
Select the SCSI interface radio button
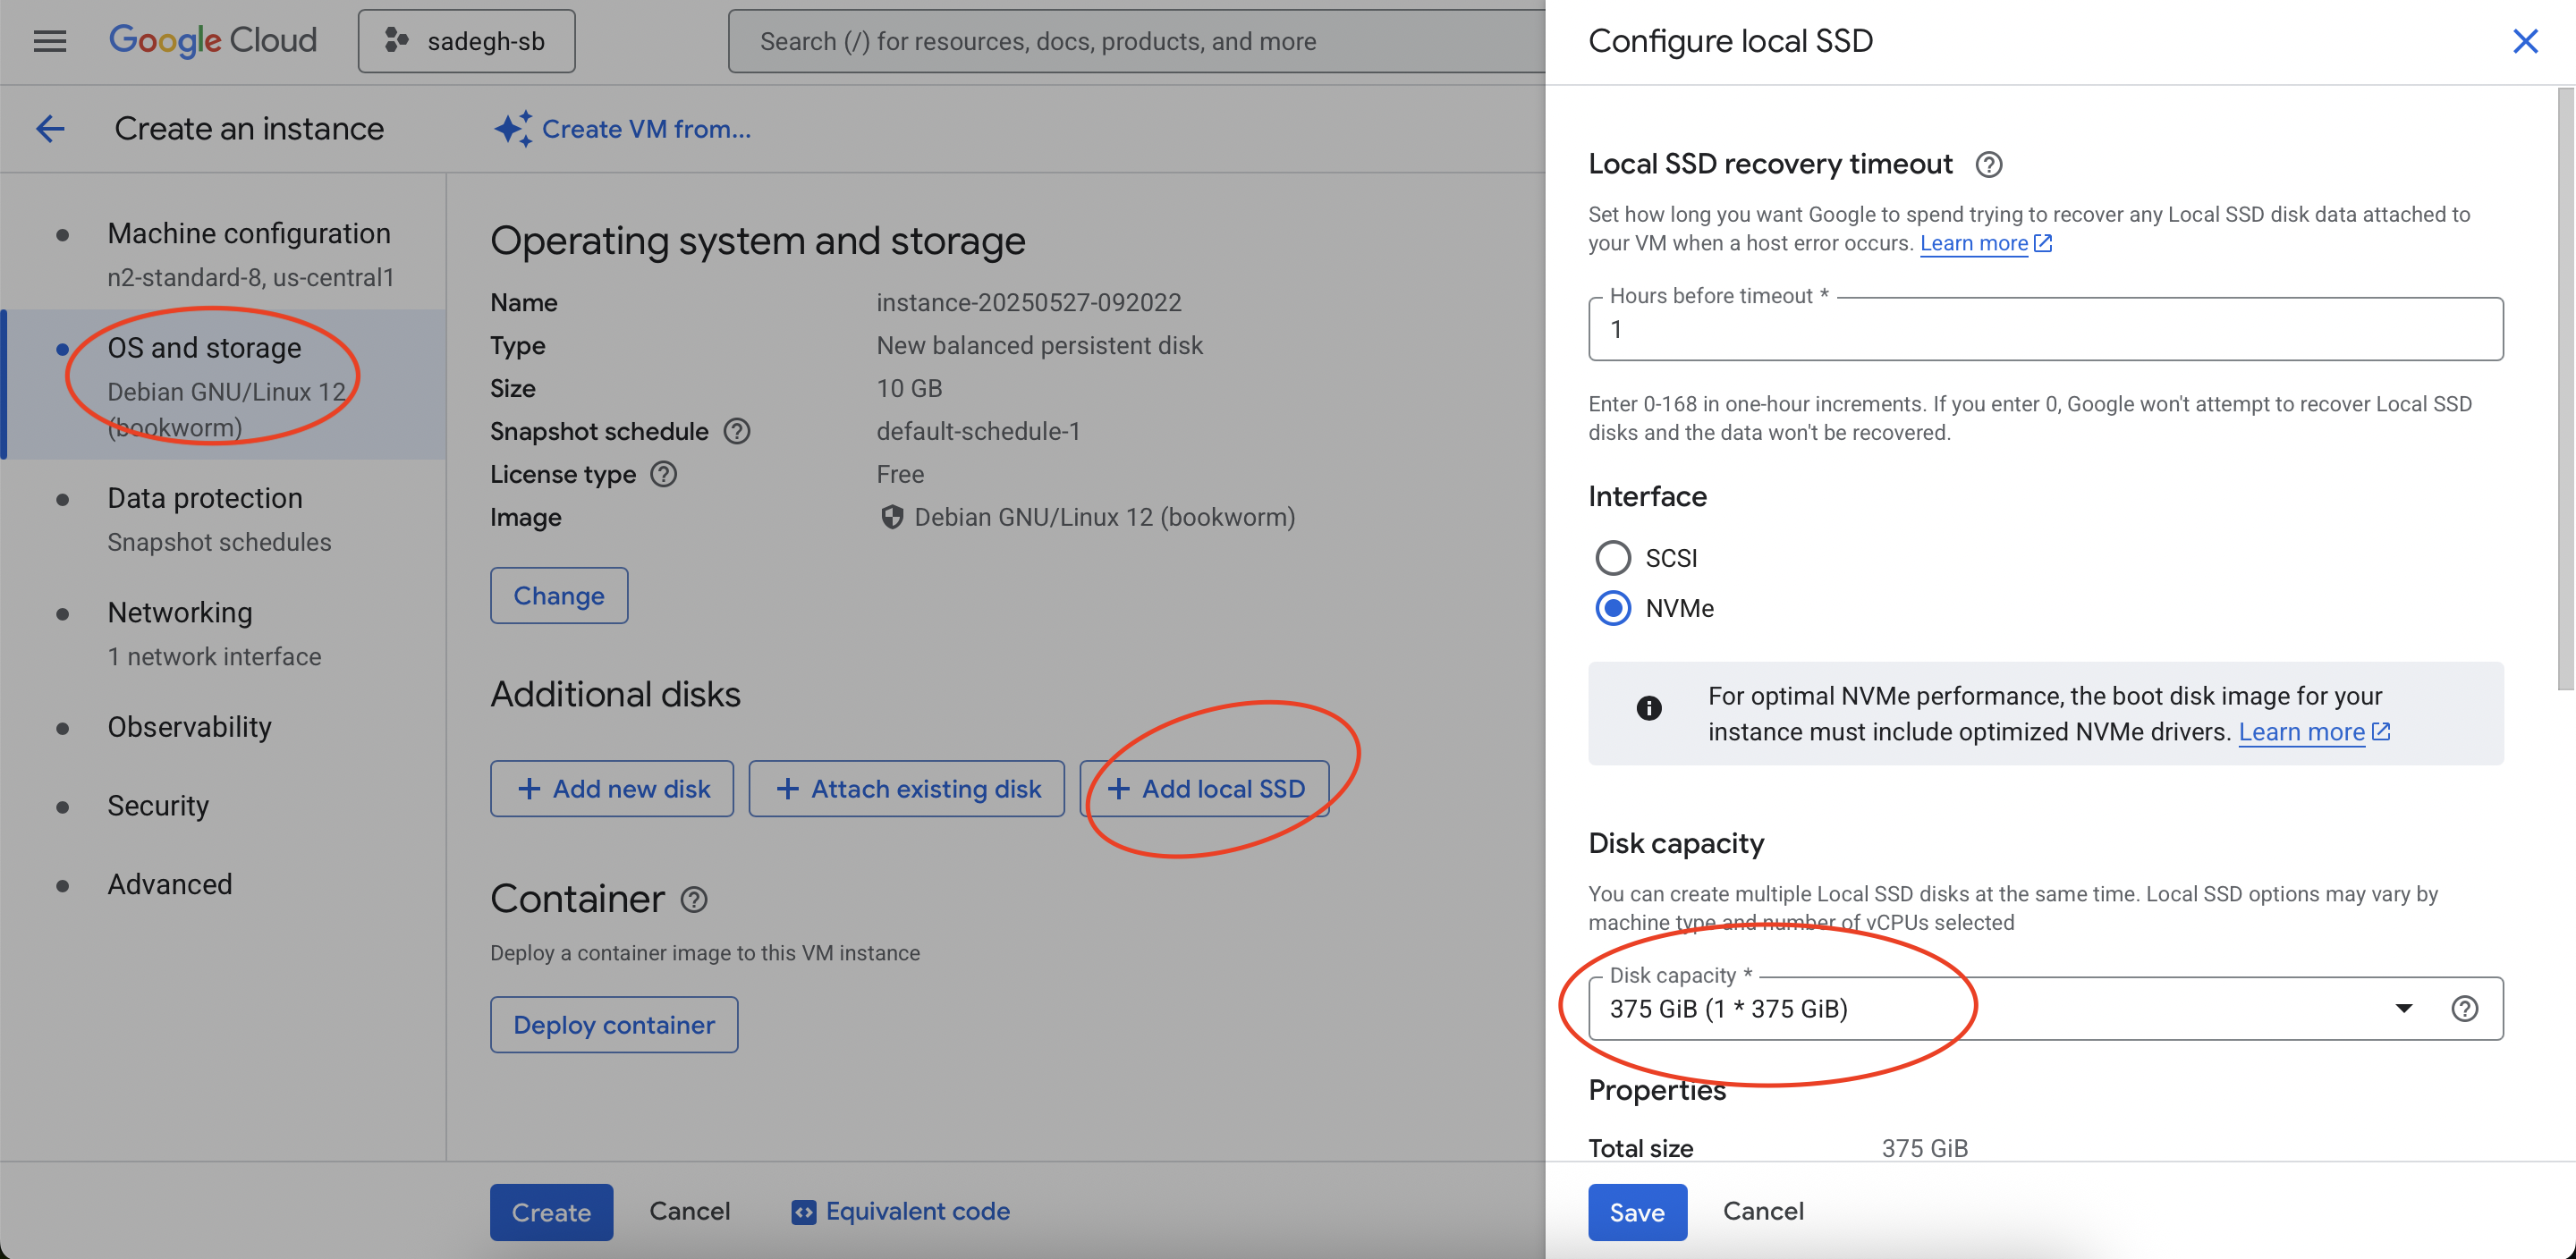point(1613,558)
